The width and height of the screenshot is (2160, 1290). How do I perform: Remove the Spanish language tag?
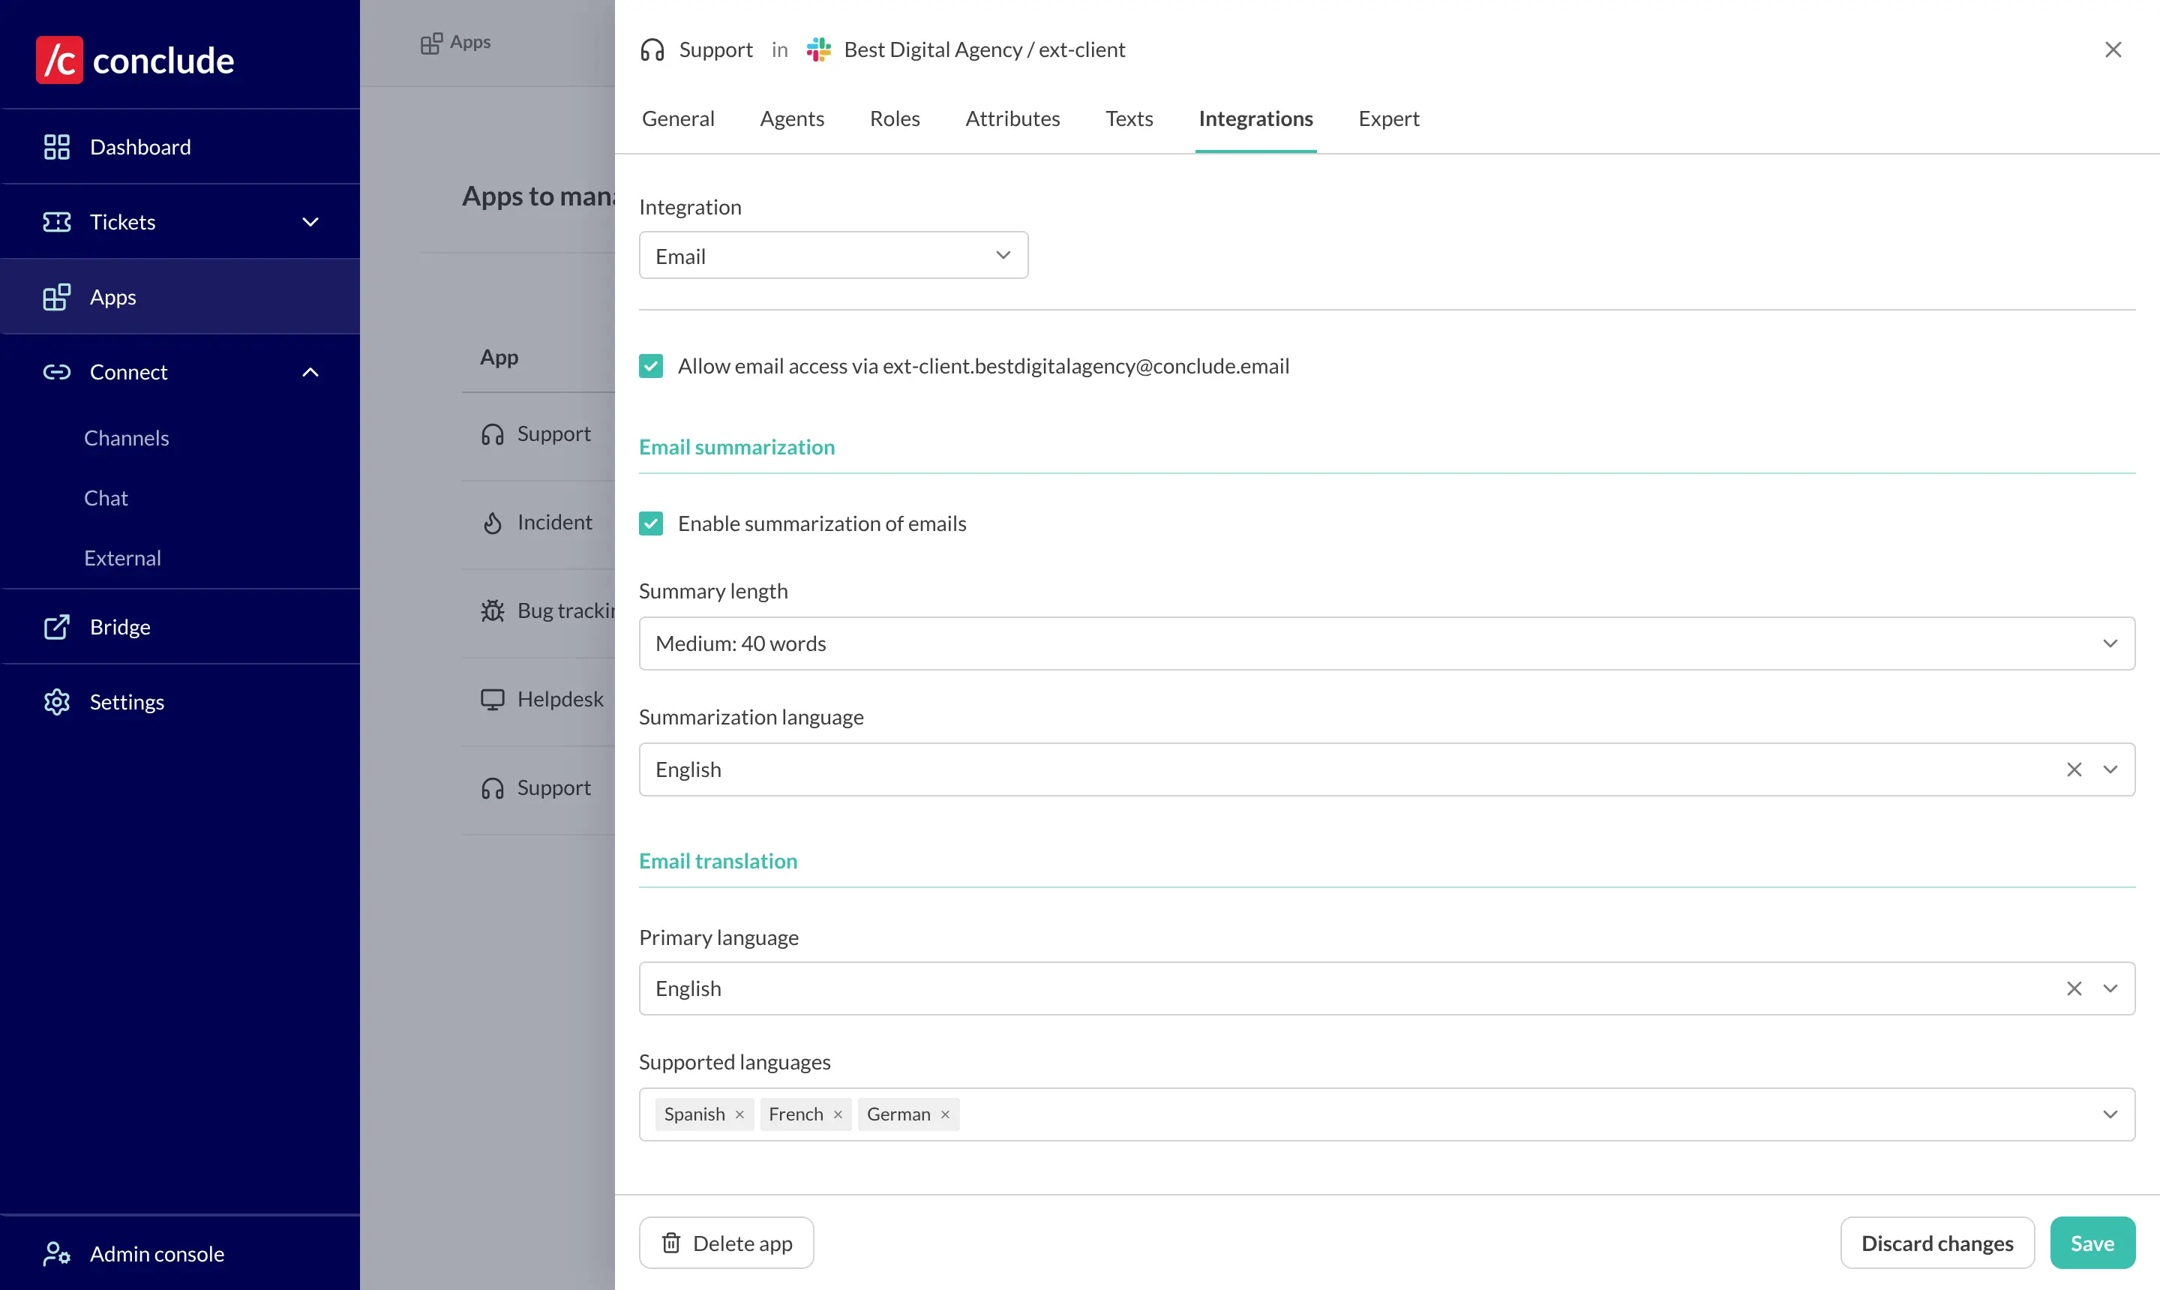pyautogui.click(x=739, y=1114)
